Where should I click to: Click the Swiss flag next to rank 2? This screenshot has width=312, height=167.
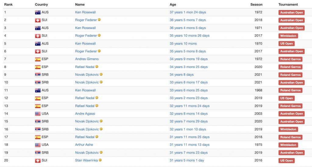point(37,20)
